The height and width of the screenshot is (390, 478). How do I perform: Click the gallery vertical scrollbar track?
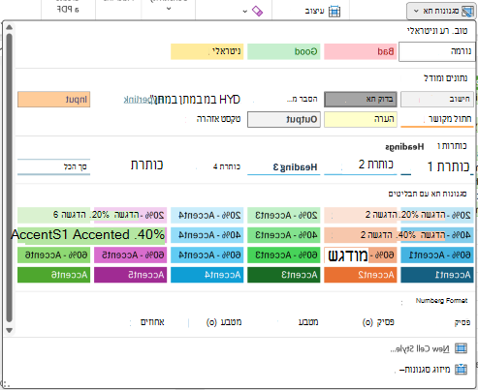[x=9, y=179]
